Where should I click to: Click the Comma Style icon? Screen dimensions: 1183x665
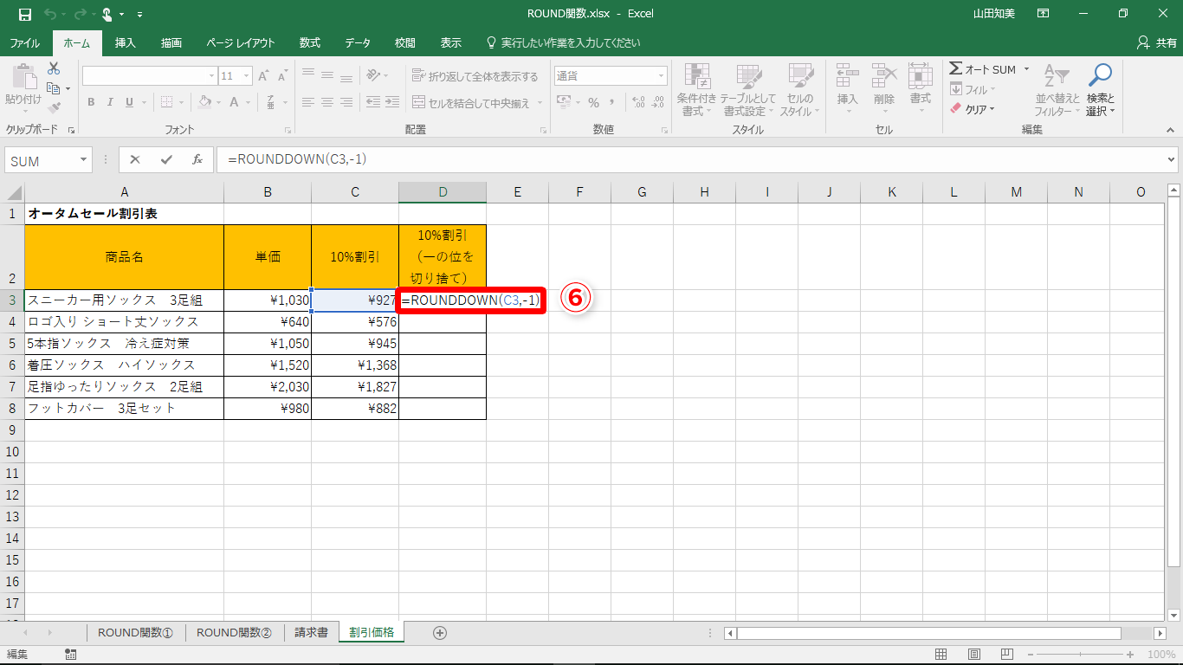614,103
